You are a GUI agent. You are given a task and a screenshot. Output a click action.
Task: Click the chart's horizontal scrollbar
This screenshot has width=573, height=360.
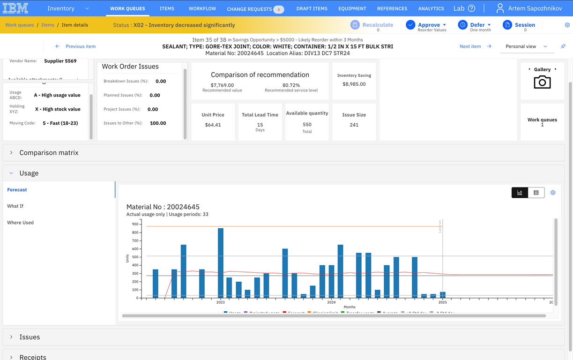click(334, 316)
